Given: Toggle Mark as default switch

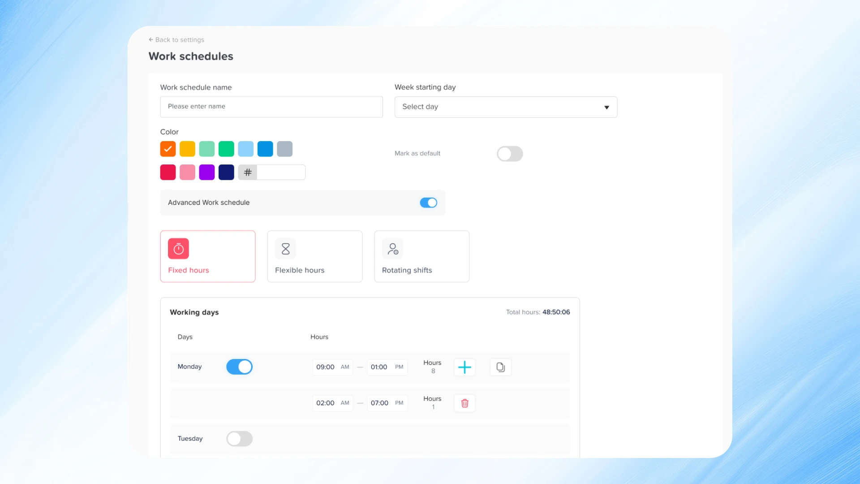Looking at the screenshot, I should 510,154.
